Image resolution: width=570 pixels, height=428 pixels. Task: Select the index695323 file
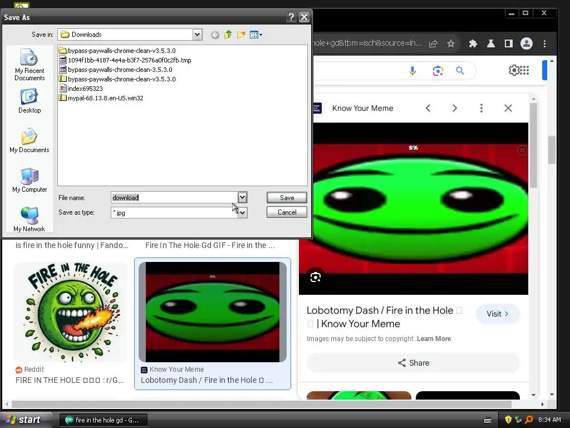[x=81, y=89]
